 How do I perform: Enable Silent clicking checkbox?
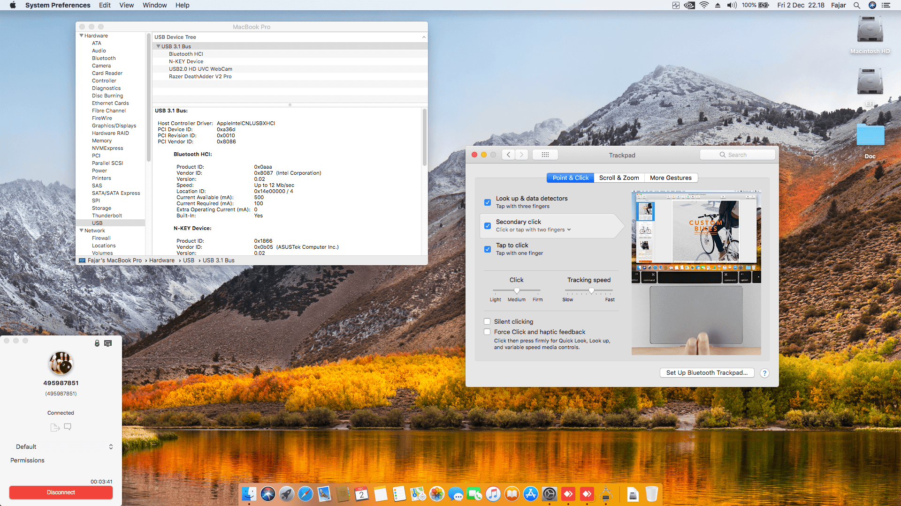(487, 321)
